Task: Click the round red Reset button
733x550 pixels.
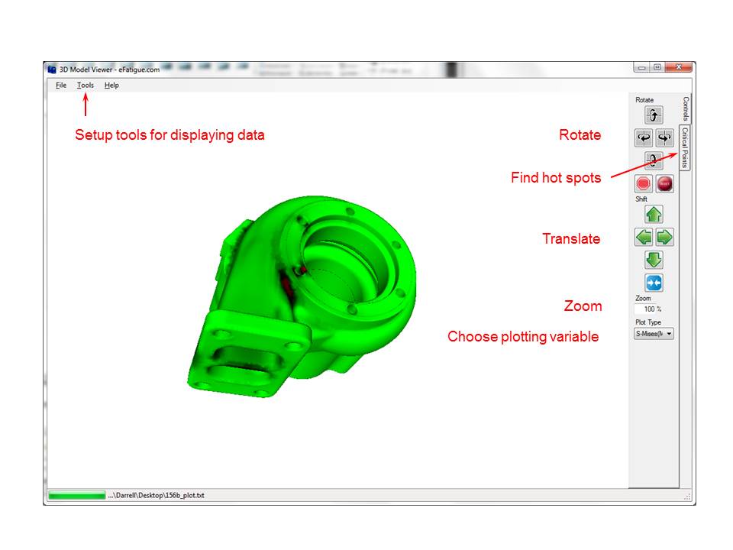Action: (x=664, y=184)
